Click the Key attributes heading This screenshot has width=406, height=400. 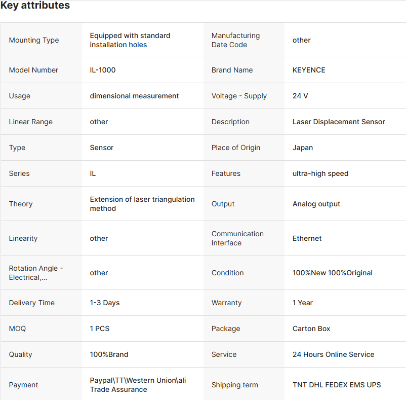tap(35, 6)
